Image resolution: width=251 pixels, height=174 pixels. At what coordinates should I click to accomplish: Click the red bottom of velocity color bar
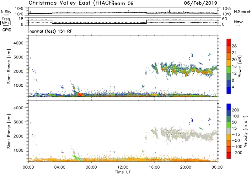[229, 155]
